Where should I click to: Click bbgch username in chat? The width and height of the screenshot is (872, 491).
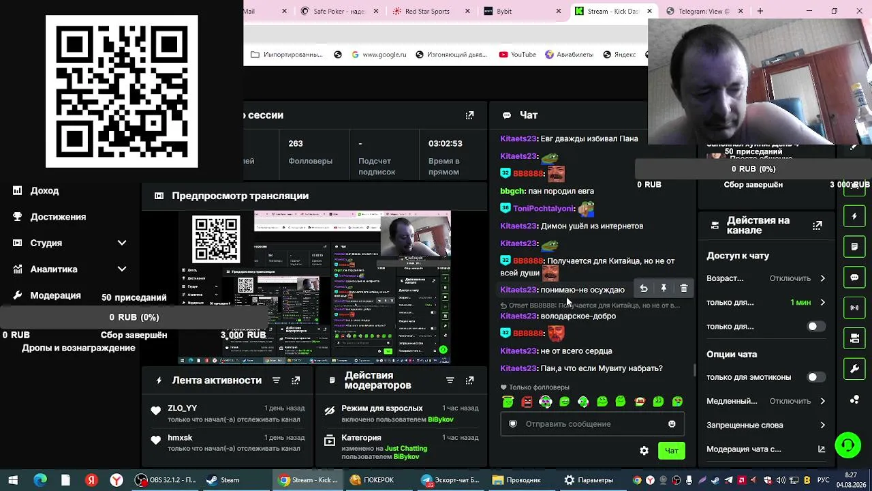[x=512, y=191]
